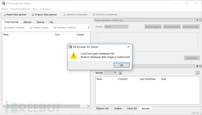Undock the Remote panel

(x=197, y=66)
